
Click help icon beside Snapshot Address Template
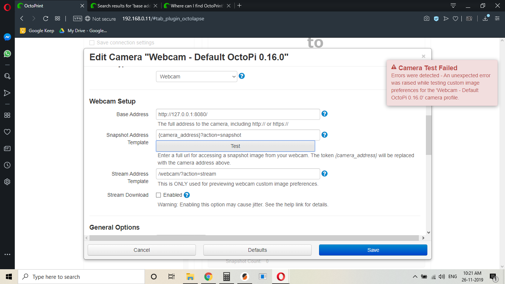325,135
